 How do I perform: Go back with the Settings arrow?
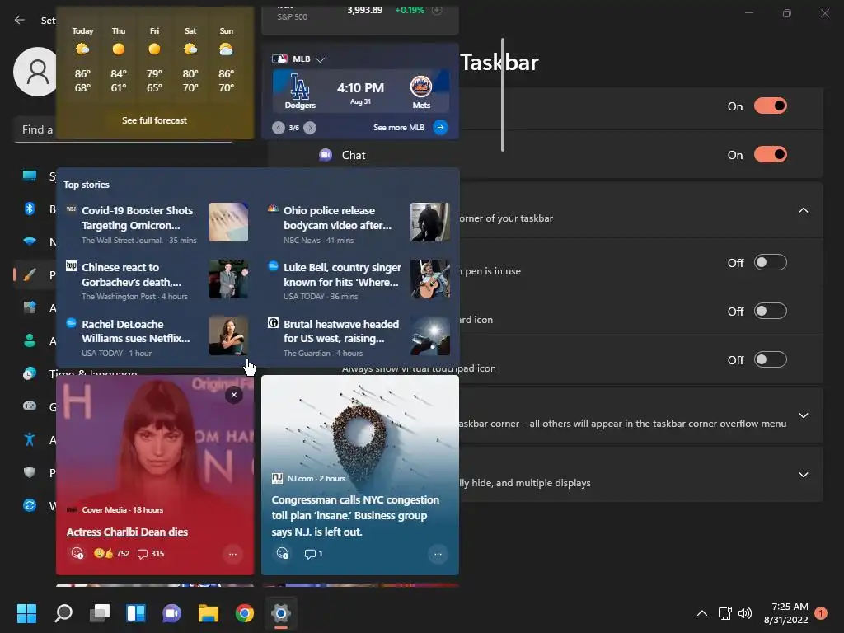[x=20, y=20]
